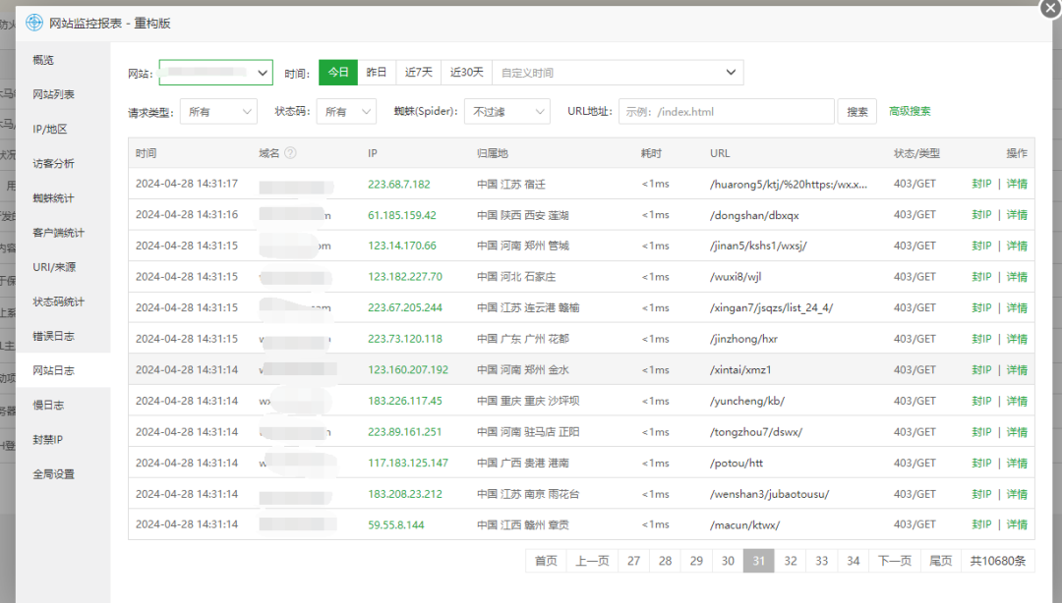Open 高级搜索 link

point(910,111)
